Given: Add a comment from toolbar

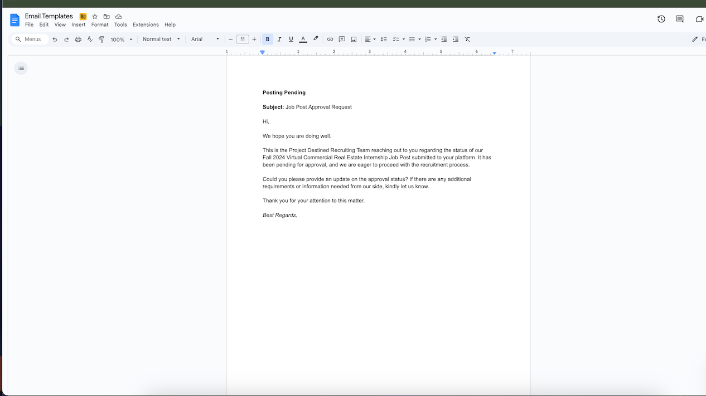Looking at the screenshot, I should click(x=342, y=40).
